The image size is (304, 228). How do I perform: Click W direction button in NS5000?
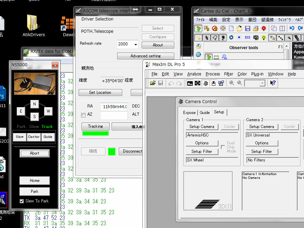(48, 111)
